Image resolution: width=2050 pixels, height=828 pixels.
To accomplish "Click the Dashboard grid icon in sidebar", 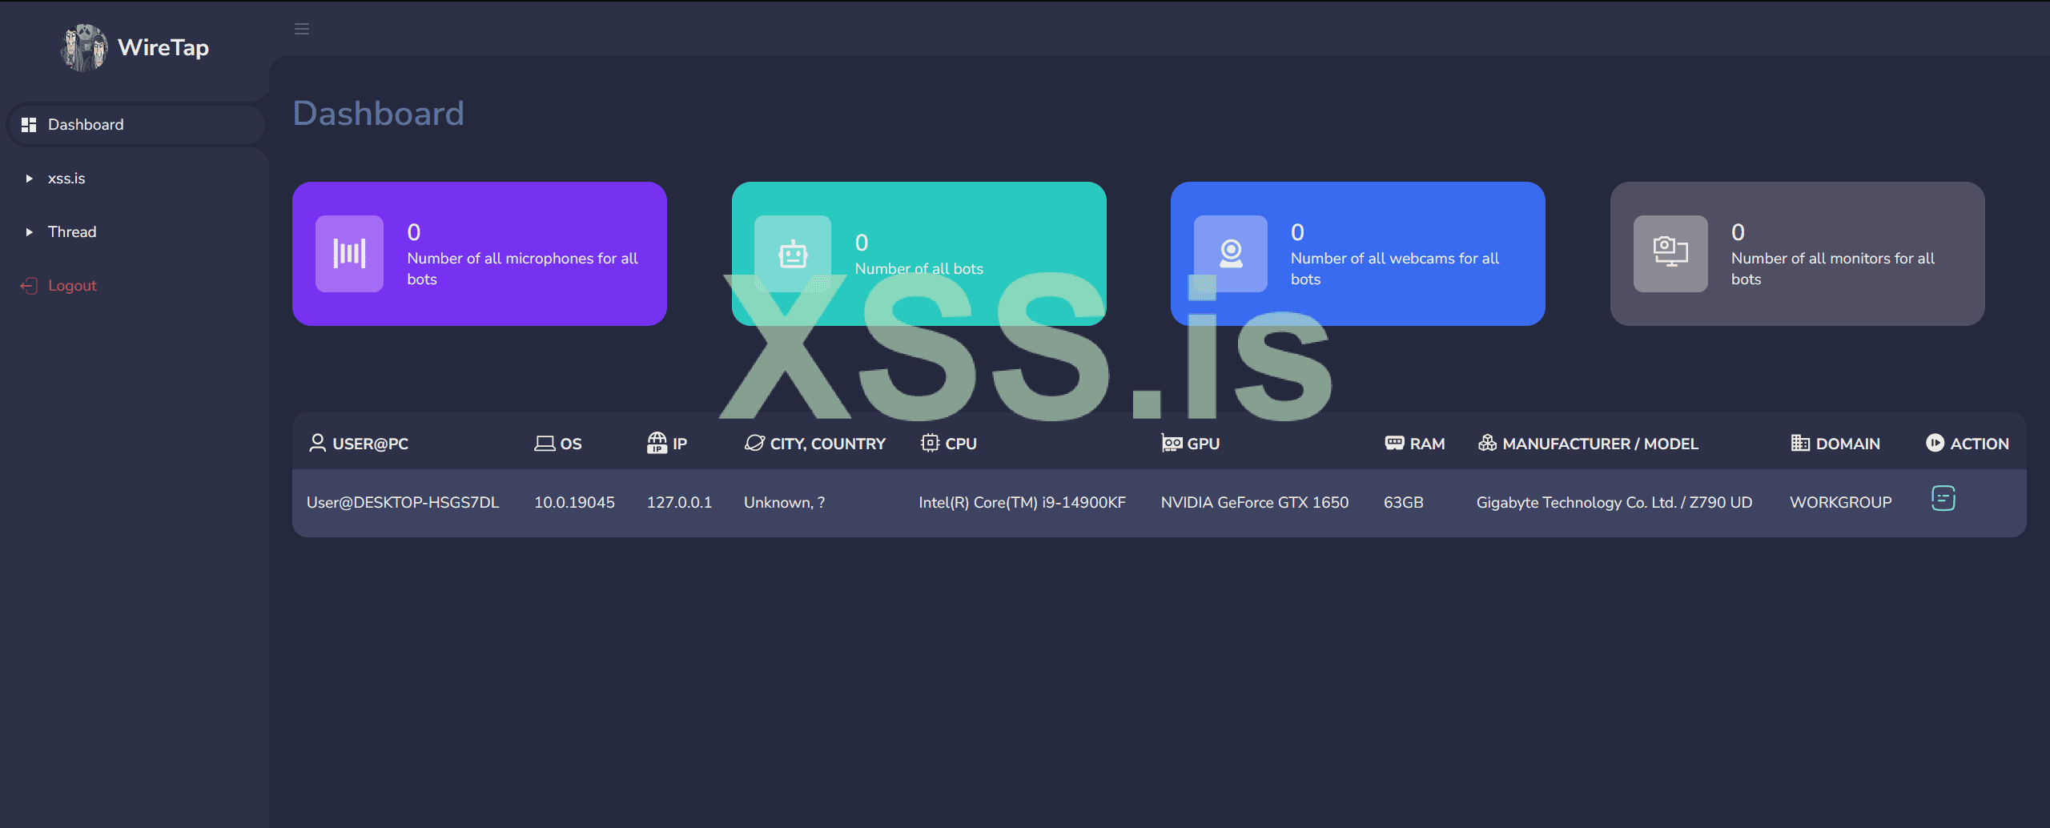I will point(29,125).
